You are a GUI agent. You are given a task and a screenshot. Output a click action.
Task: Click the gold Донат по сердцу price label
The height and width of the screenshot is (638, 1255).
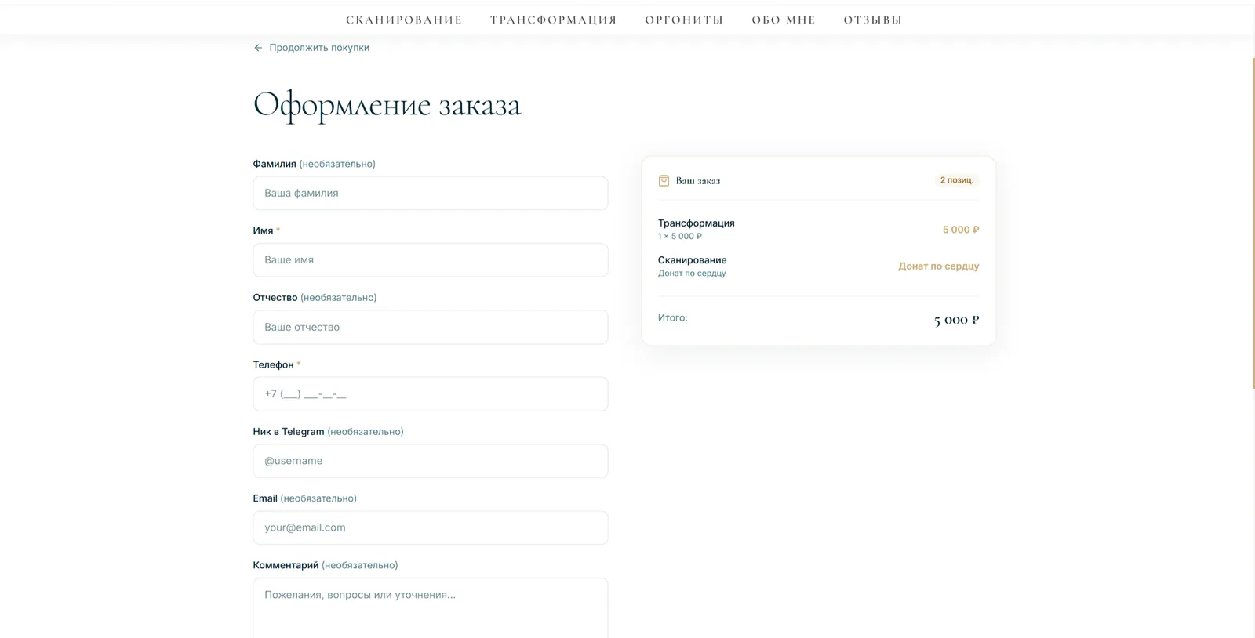tap(938, 266)
